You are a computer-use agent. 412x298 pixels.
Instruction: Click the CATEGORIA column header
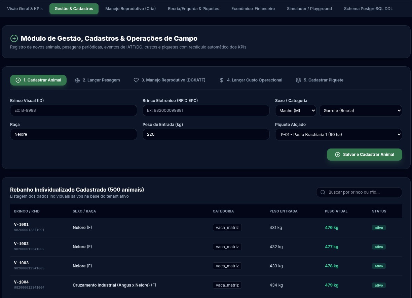click(x=223, y=211)
